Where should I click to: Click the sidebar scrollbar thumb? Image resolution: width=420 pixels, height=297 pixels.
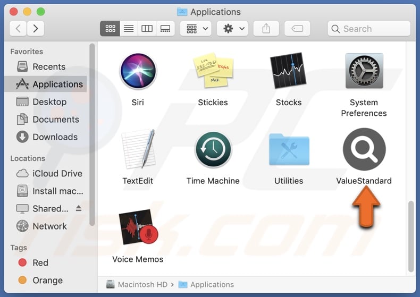pyautogui.click(x=92, y=134)
